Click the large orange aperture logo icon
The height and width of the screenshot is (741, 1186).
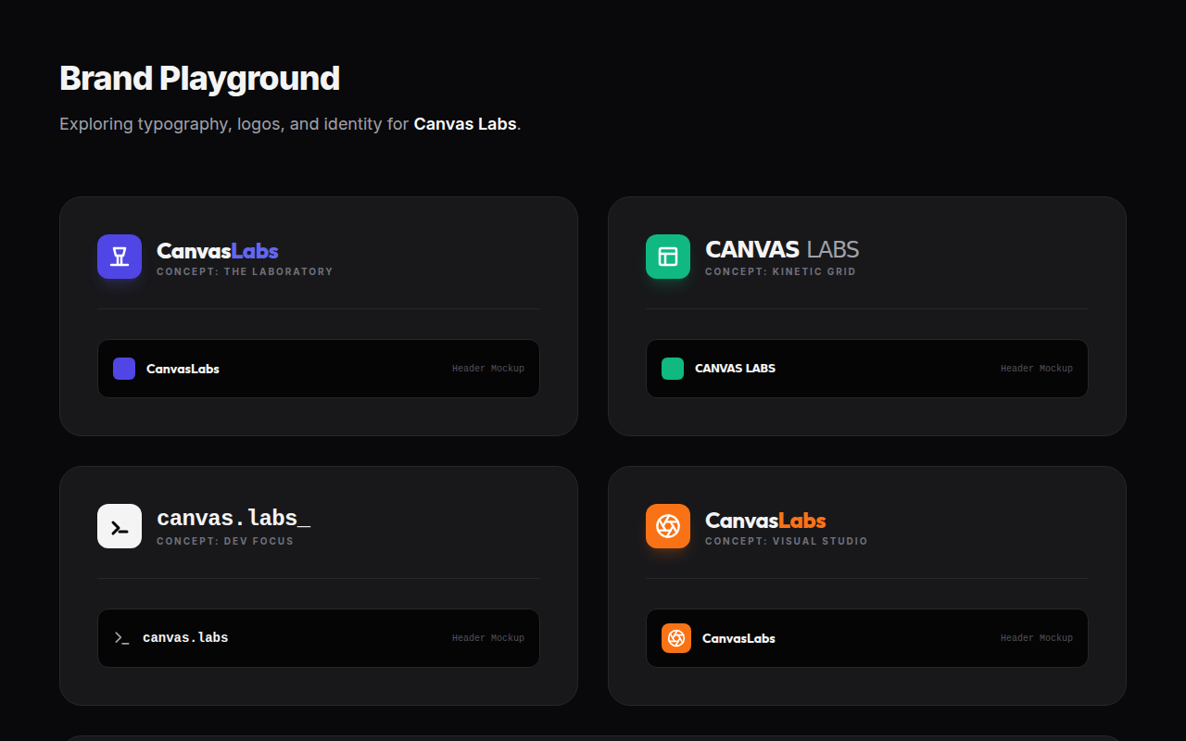pyautogui.click(x=668, y=526)
